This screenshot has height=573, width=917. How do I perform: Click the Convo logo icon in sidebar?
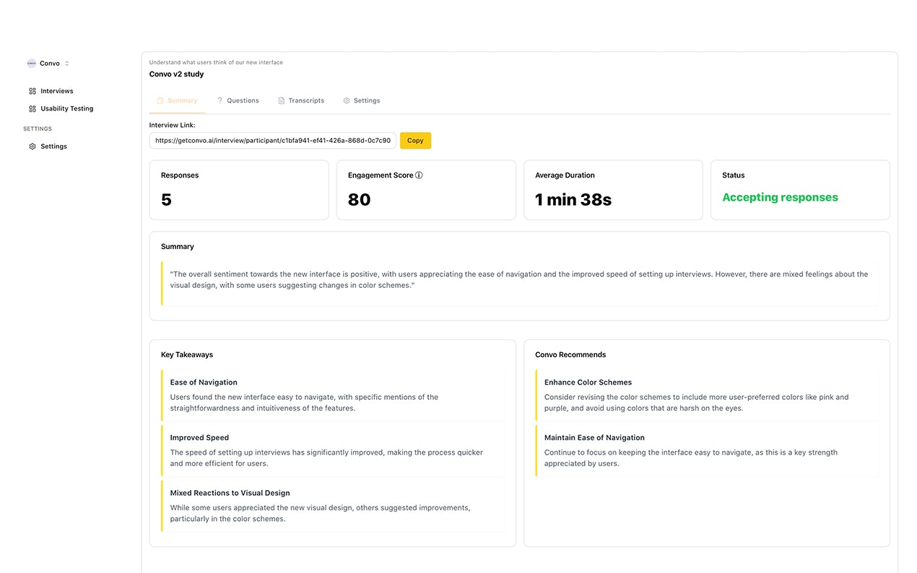click(31, 64)
